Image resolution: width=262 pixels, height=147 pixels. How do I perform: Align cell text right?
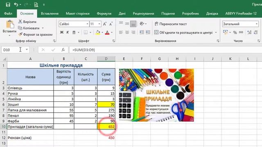click(133, 32)
